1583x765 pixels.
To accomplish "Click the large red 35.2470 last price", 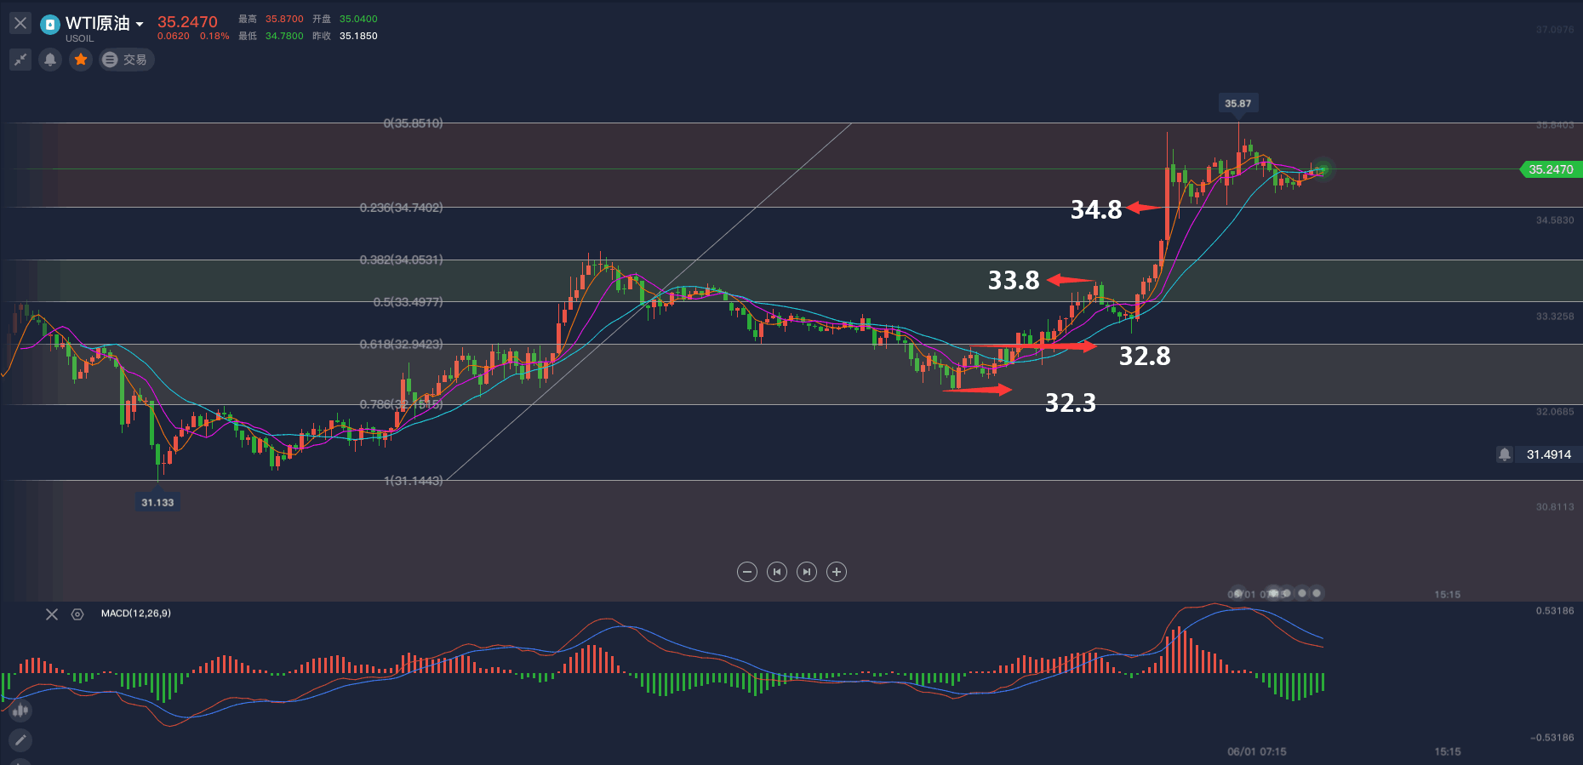I will (x=187, y=22).
